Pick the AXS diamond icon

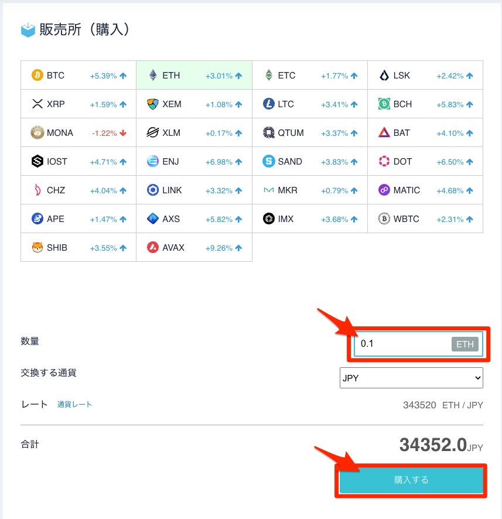152,218
